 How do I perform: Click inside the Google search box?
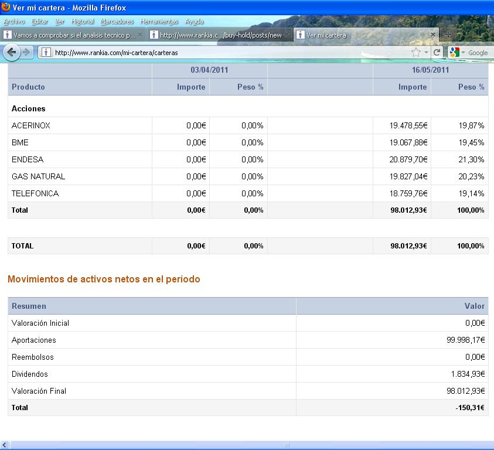point(478,52)
